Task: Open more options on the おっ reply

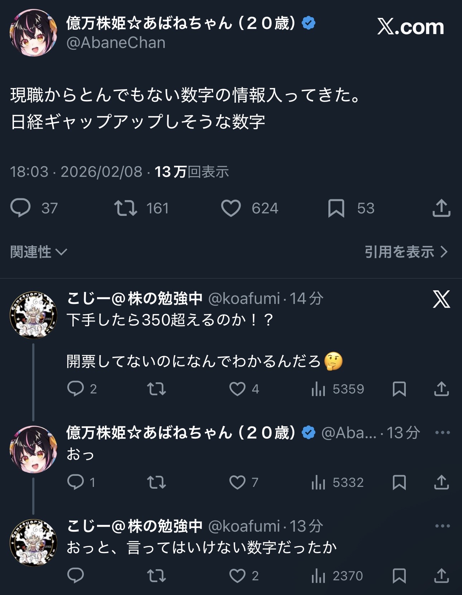Action: click(x=442, y=432)
